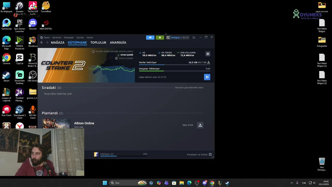Image resolution: width=332 pixels, height=187 pixels.
Task: Click Veriler İndiriliyor progress bar
Action: pos(175,65)
